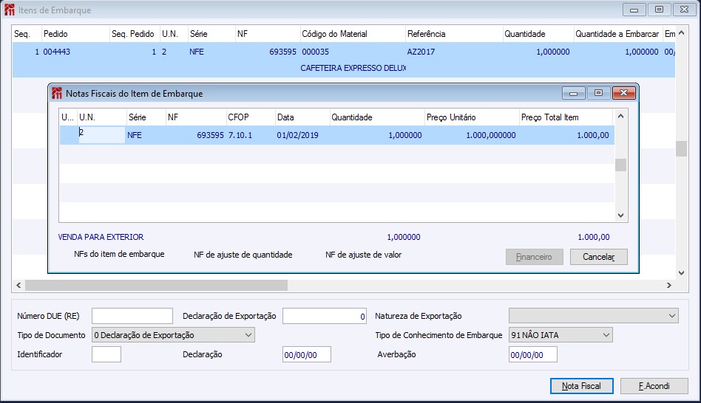This screenshot has height=403, width=701.
Task: Click the scroll up arrow in dialog grid
Action: [x=620, y=116]
